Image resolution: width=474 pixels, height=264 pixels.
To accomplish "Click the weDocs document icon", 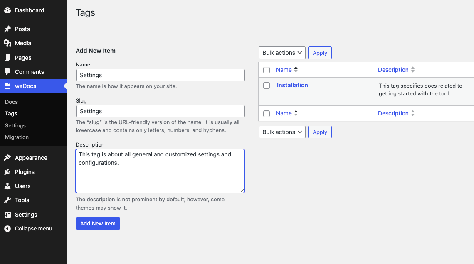I will pyautogui.click(x=7, y=86).
